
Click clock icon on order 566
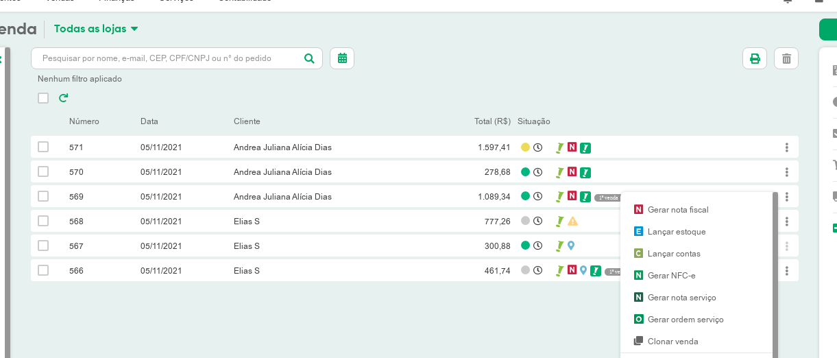(538, 270)
